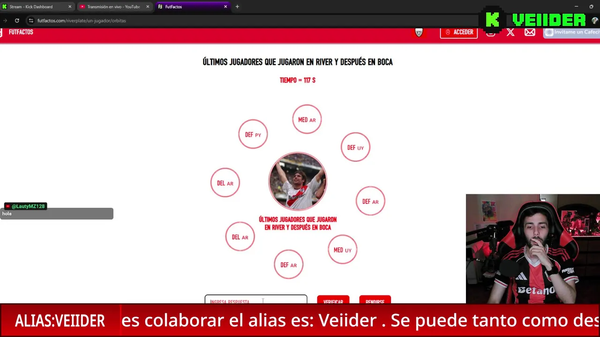The width and height of the screenshot is (600, 337).
Task: Click the @LautyMZ128 chat username
Action: coord(25,206)
